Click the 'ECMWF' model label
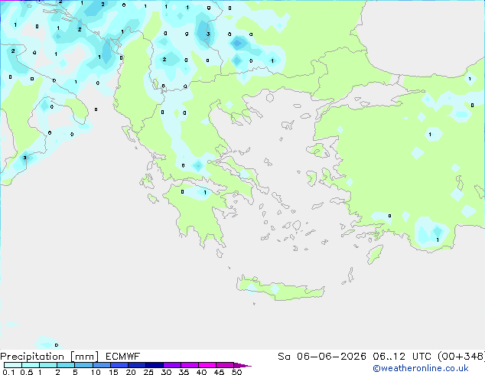The image size is (485, 375). coord(123,357)
